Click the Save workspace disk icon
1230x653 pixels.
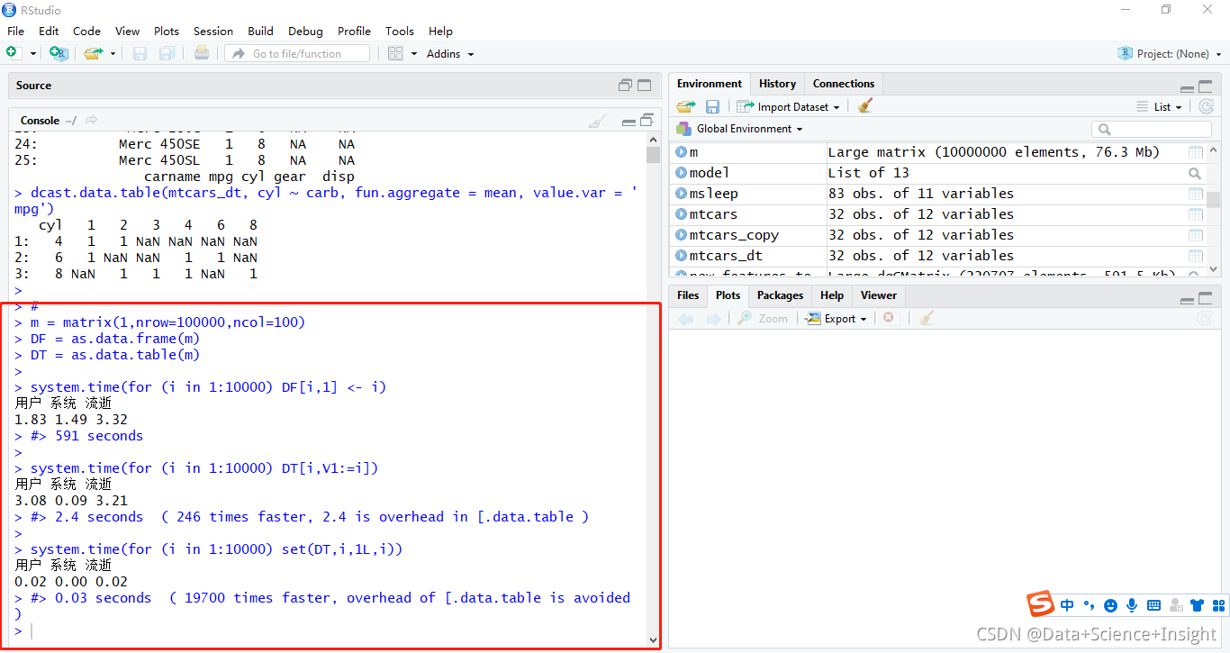click(712, 106)
